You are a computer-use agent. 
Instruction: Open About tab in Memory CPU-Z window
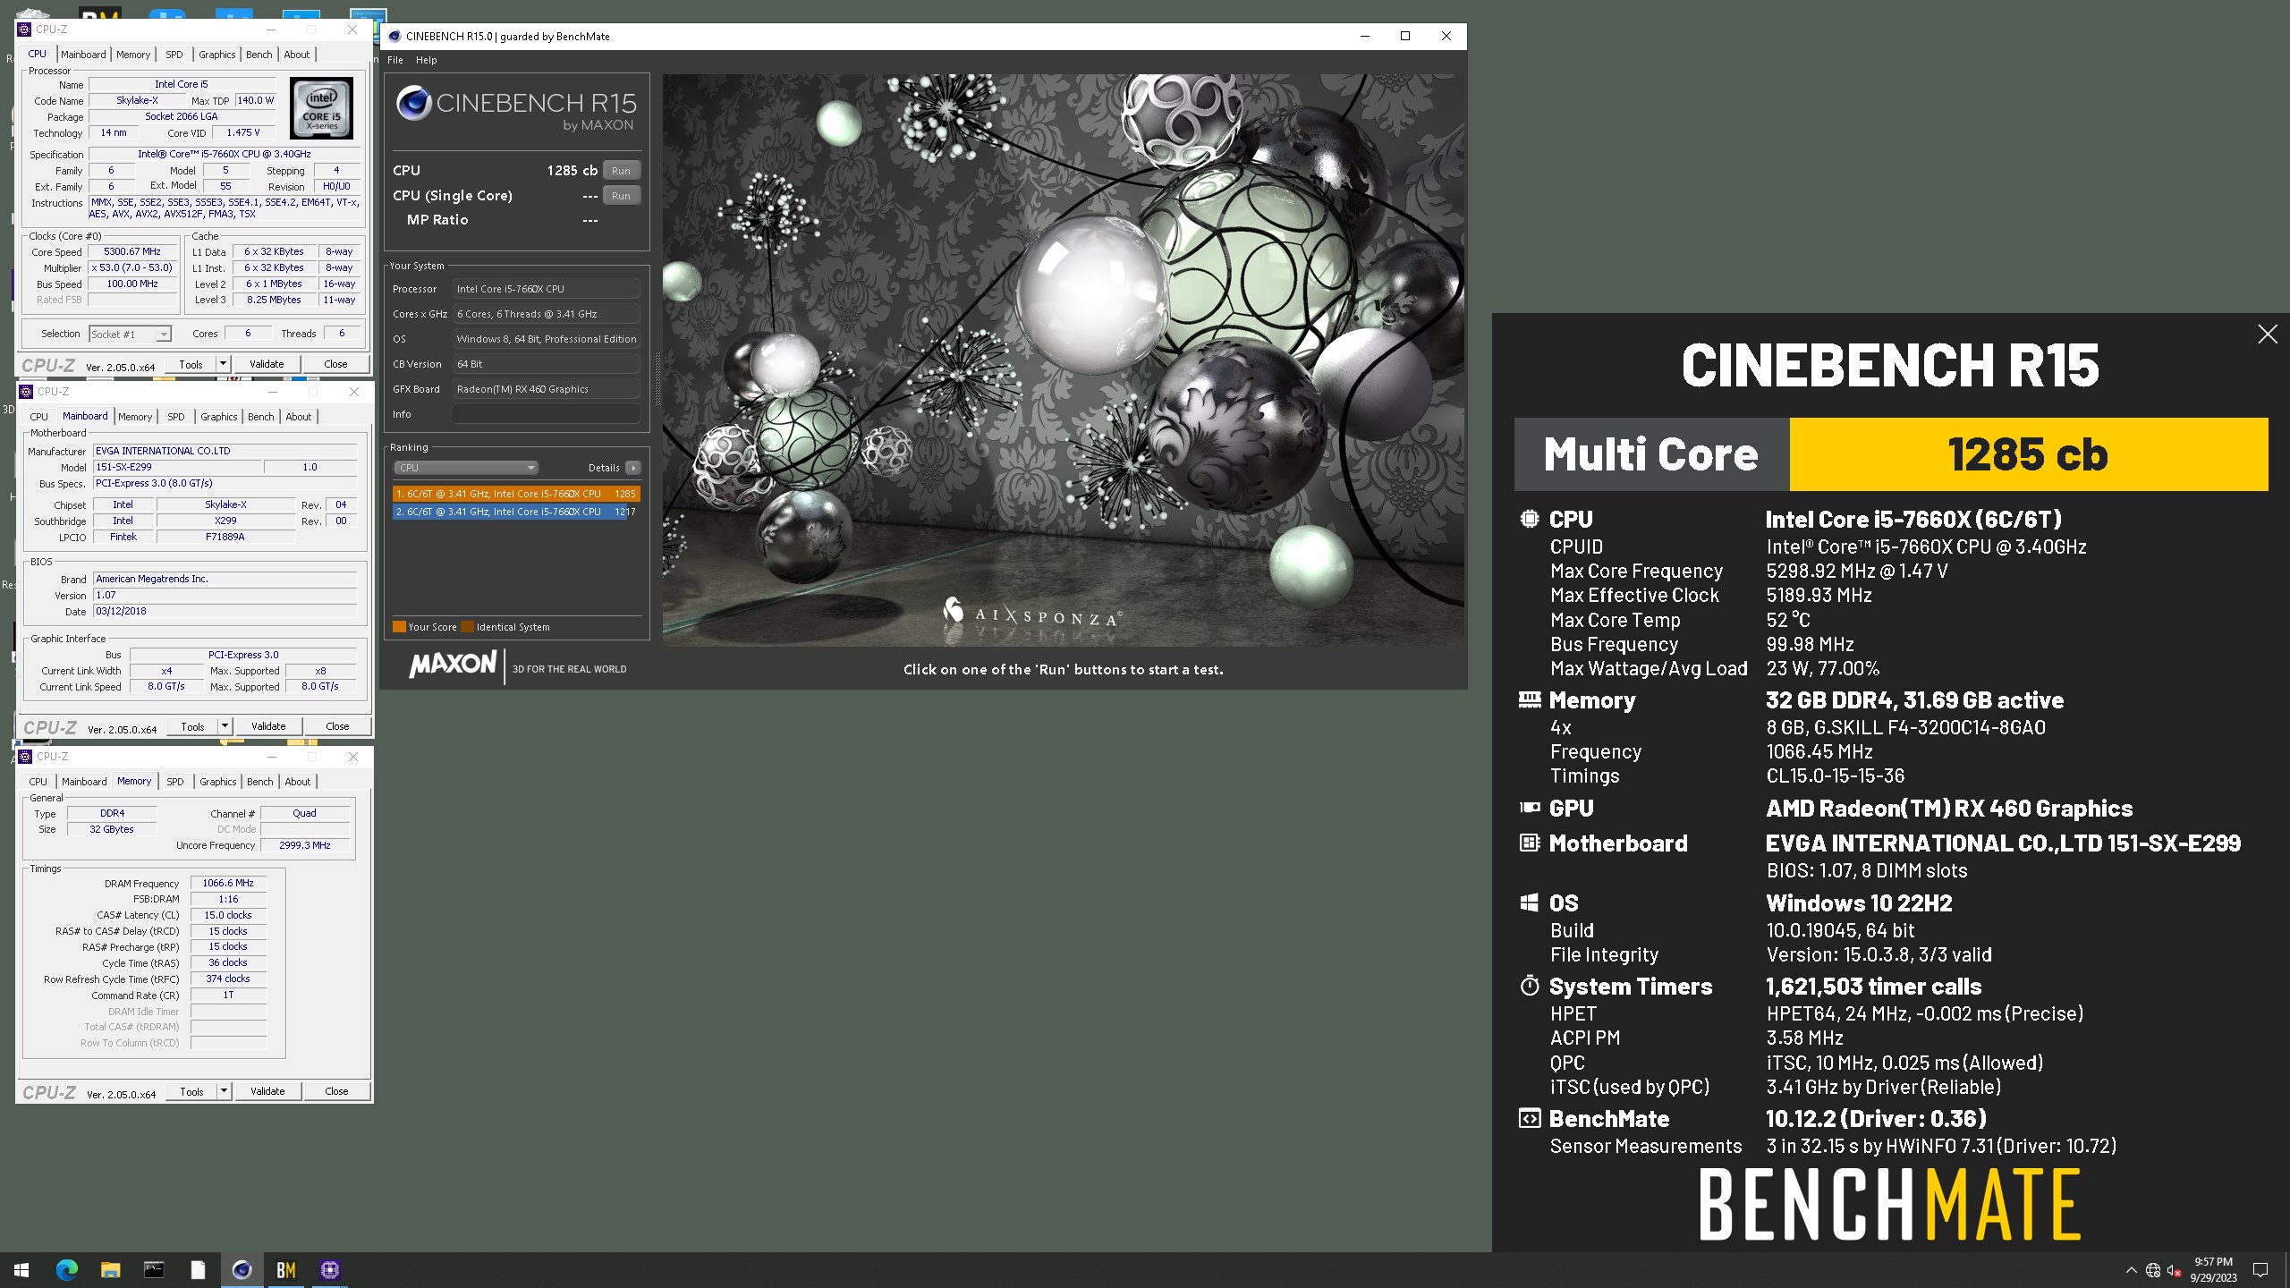tap(298, 782)
